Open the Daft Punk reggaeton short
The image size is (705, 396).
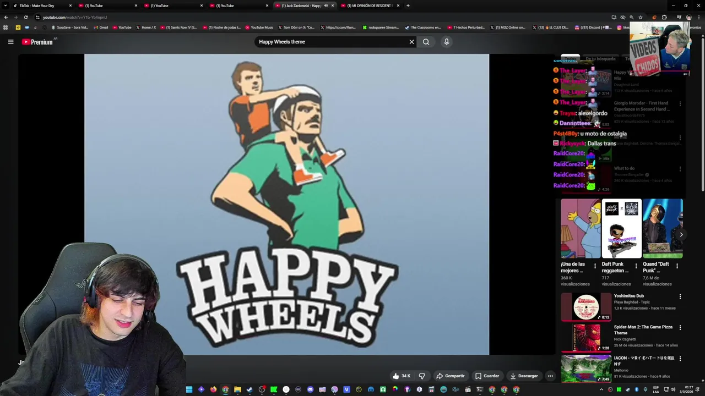[621, 229]
